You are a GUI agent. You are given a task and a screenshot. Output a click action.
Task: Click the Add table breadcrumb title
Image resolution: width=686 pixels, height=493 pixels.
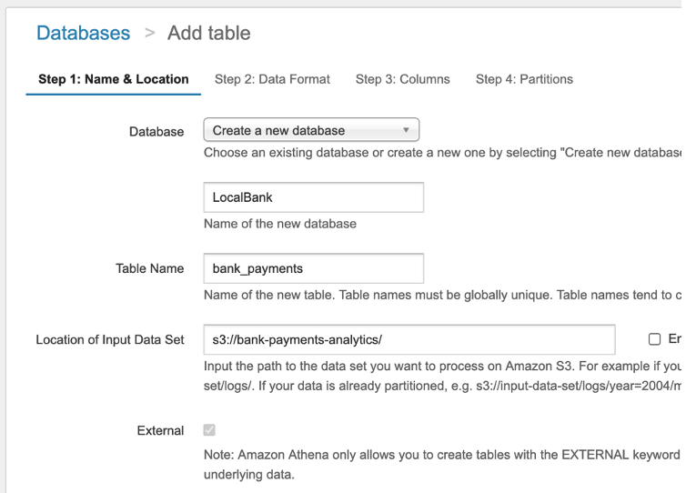[208, 34]
